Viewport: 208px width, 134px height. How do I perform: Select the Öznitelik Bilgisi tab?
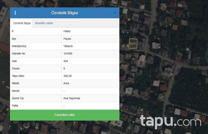click(x=22, y=23)
